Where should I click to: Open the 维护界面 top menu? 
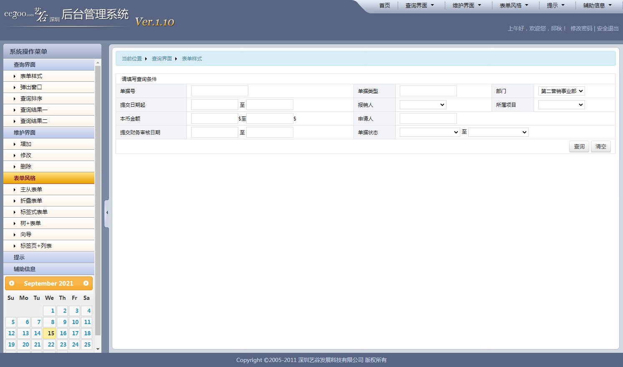pyautogui.click(x=467, y=5)
